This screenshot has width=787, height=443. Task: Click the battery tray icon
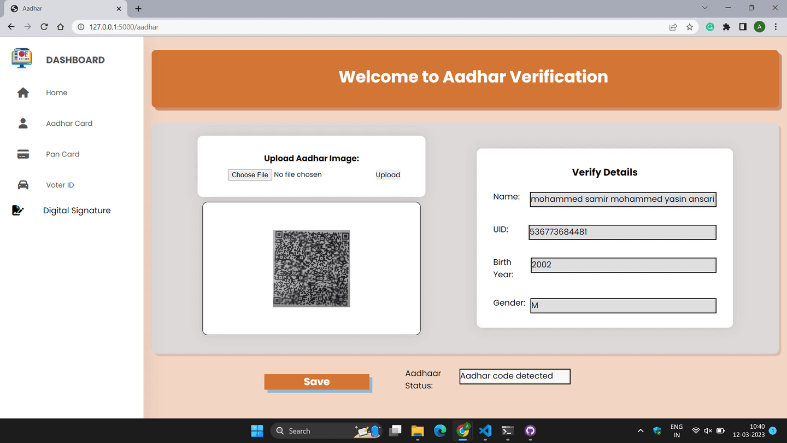coord(720,431)
